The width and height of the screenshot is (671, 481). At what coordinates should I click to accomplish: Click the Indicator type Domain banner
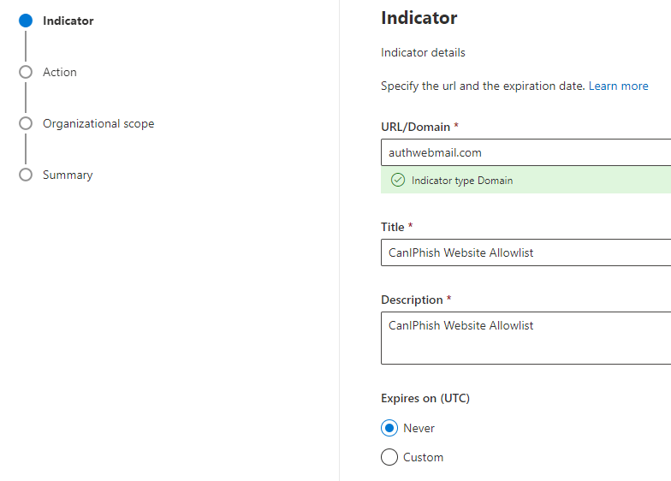point(526,180)
